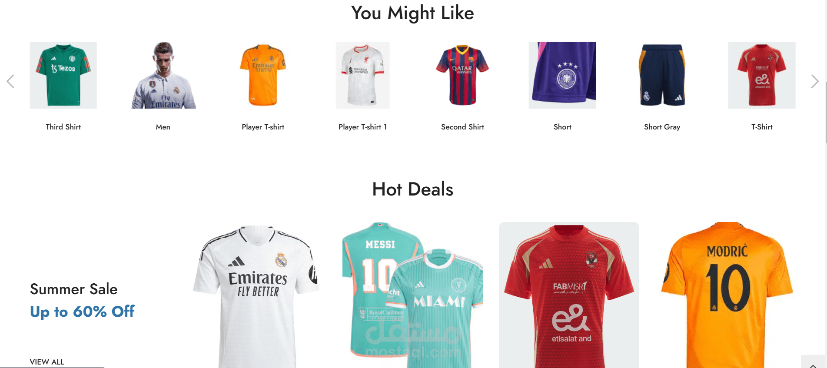Click the carousel next arrow
Image resolution: width=827 pixels, height=368 pixels.
pos(815,81)
